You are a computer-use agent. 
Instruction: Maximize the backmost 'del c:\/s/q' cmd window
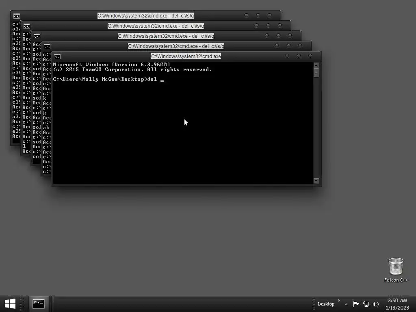[x=258, y=15]
